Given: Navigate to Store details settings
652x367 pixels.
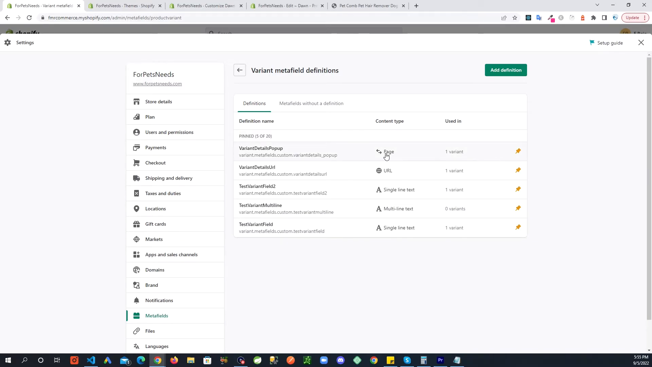Looking at the screenshot, I should coord(159,101).
